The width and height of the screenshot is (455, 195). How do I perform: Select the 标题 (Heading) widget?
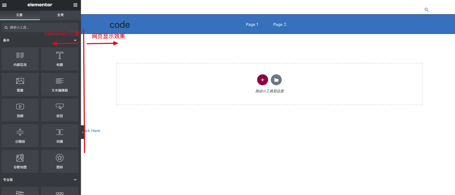point(60,59)
